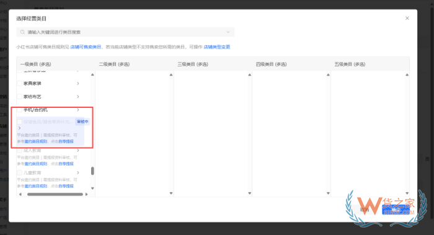The height and width of the screenshot is (235, 434).
Task: Click the first-level list scroll-down arrow
Action: click(x=92, y=188)
